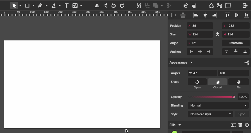The height and width of the screenshot is (133, 251).
Task: Click the mask icon in toolbar
Action: (x=168, y=6)
